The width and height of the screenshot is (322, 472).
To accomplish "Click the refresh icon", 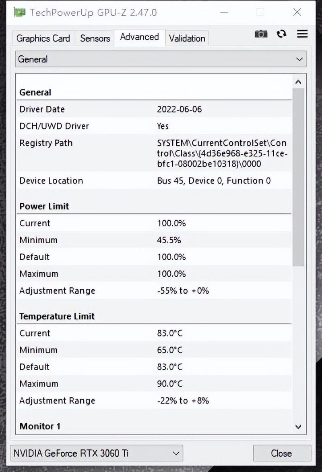I will [281, 34].
